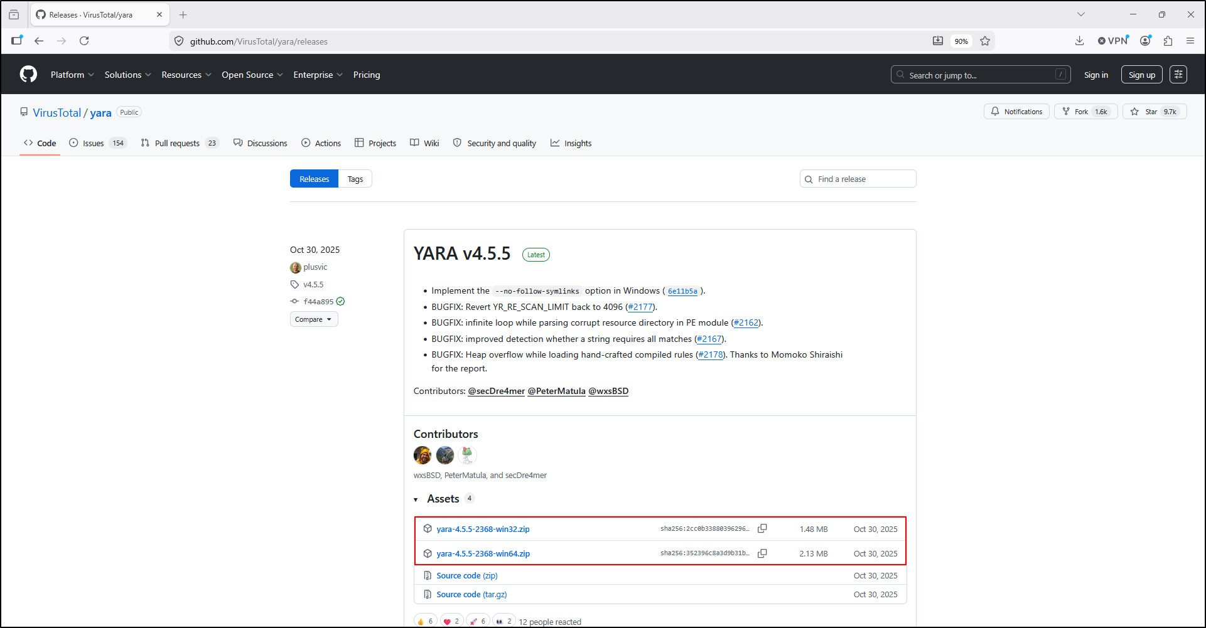Open the Compare dropdown

pos(314,319)
